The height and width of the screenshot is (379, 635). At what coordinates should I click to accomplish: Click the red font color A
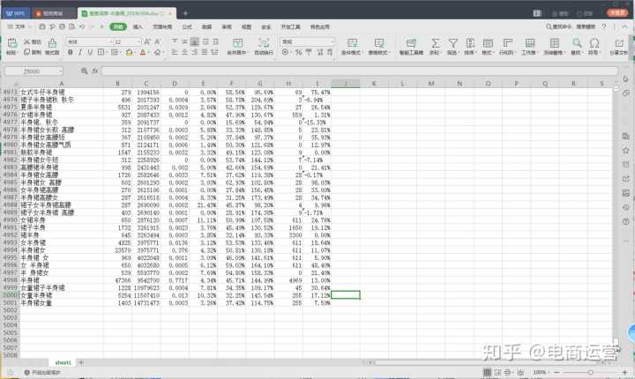(x=143, y=52)
